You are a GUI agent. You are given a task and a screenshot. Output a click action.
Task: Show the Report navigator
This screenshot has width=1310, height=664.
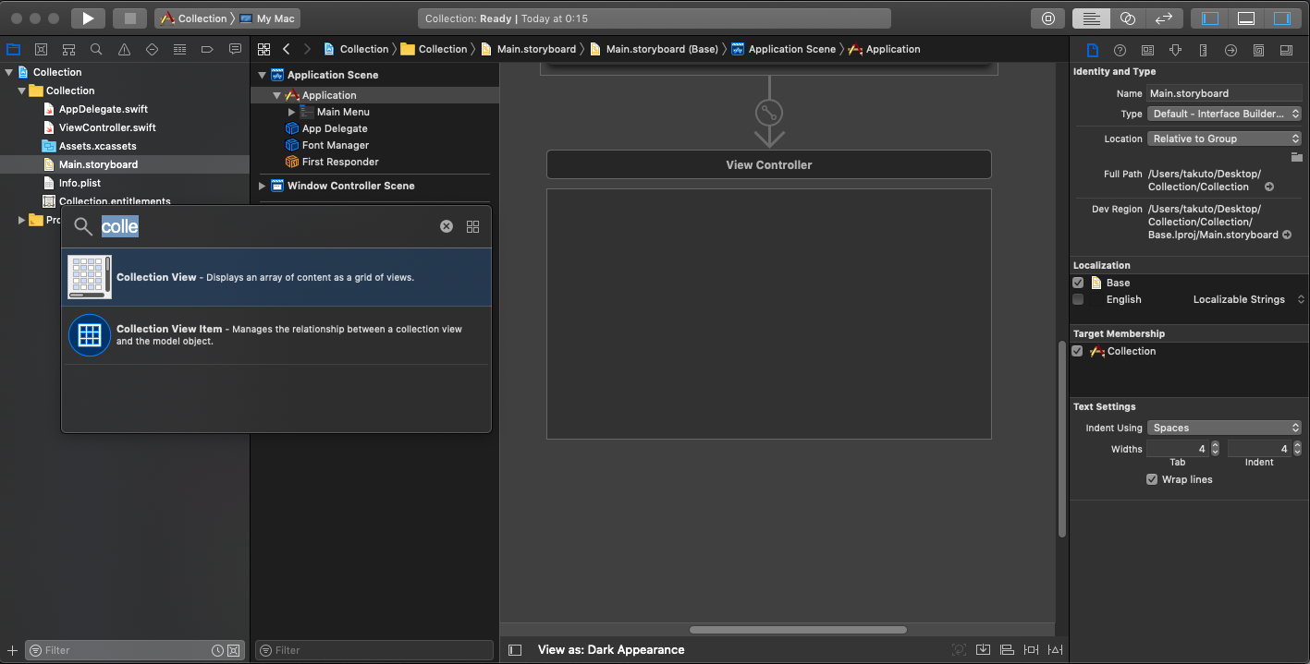tap(235, 49)
